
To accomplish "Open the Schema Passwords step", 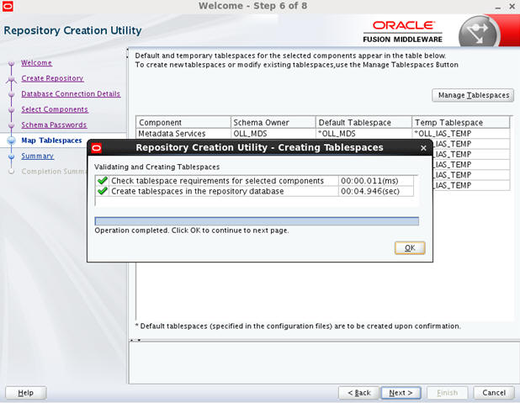I will pyautogui.click(x=54, y=125).
